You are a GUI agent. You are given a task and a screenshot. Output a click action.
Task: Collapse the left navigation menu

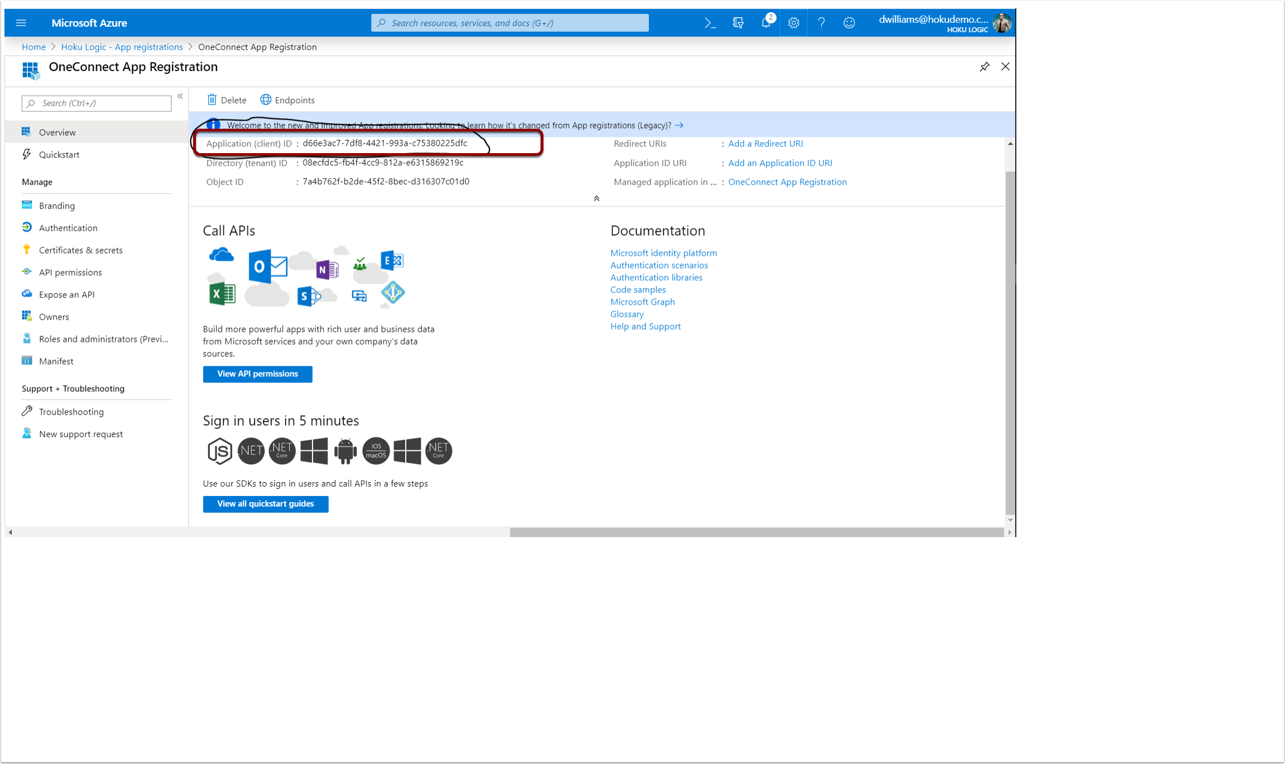click(180, 97)
